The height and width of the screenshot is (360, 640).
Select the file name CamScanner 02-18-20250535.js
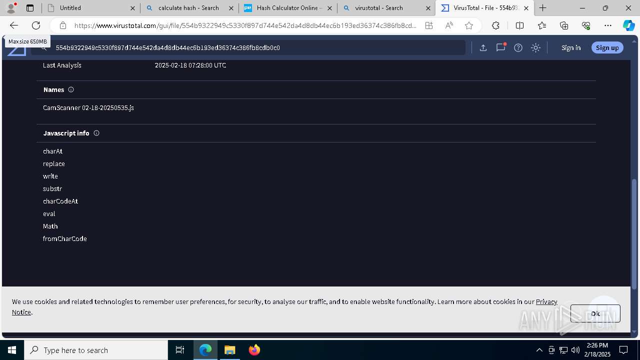[88, 108]
